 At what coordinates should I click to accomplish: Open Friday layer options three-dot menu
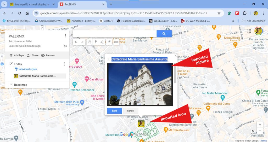click(64, 64)
